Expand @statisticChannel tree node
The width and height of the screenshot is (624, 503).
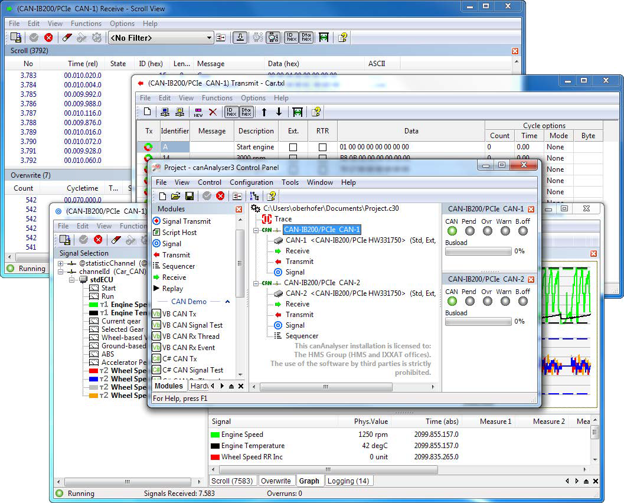point(60,263)
